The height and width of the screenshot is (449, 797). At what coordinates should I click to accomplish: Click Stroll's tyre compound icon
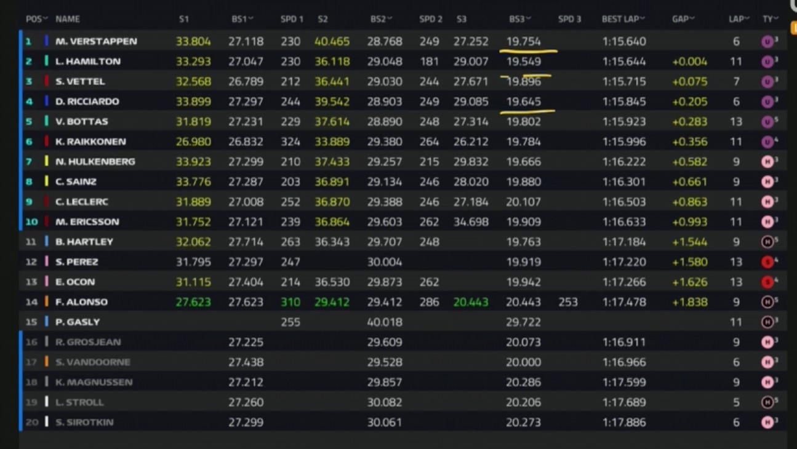[767, 402]
